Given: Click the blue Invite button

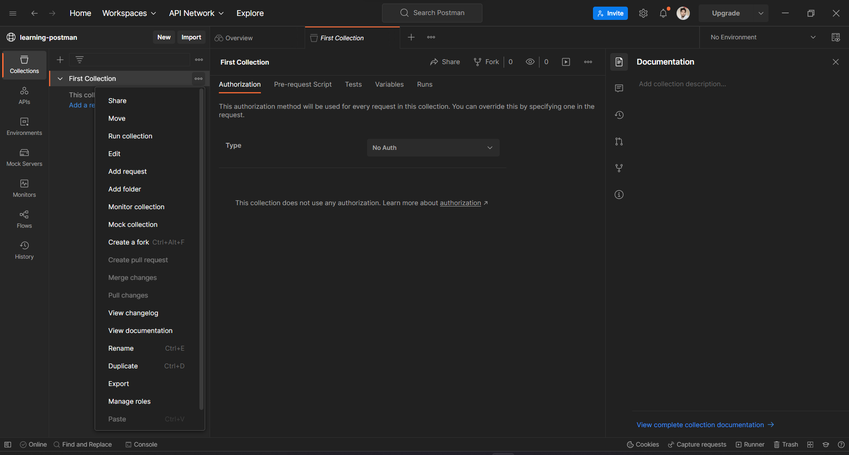Looking at the screenshot, I should coord(610,13).
